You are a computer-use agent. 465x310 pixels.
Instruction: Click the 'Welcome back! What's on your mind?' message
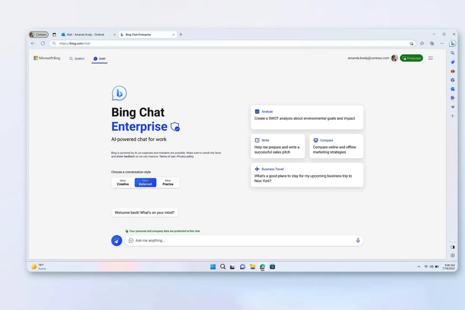[145, 213]
